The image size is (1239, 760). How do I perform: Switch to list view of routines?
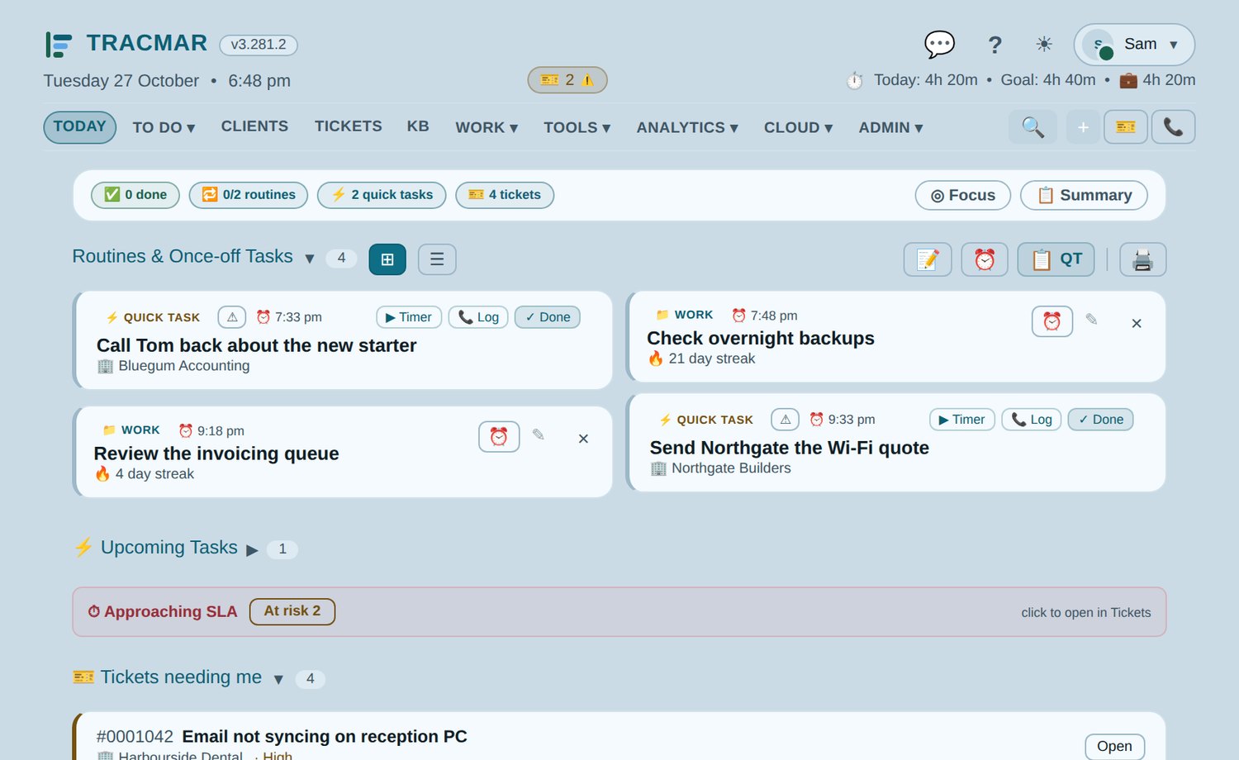coord(437,259)
